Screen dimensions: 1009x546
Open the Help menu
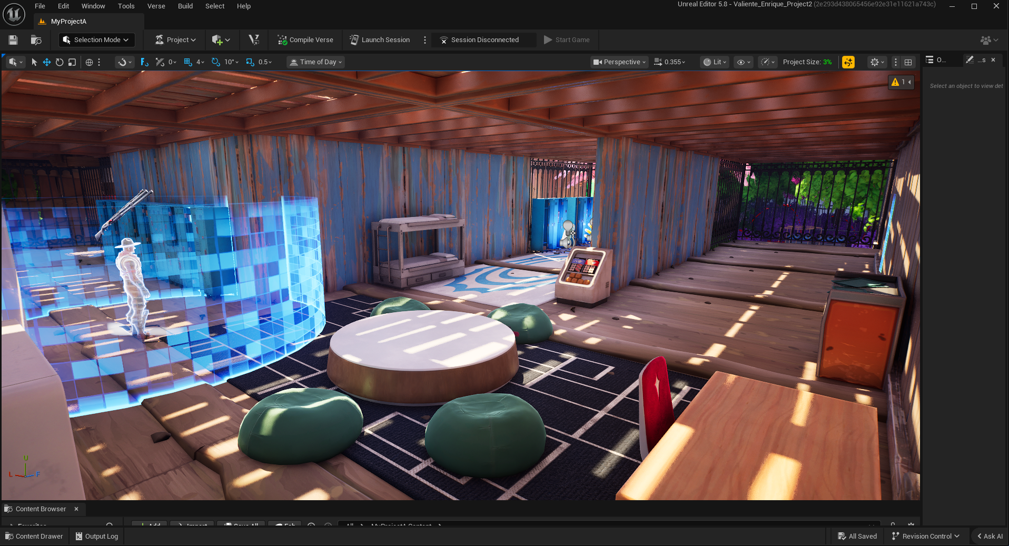click(243, 6)
